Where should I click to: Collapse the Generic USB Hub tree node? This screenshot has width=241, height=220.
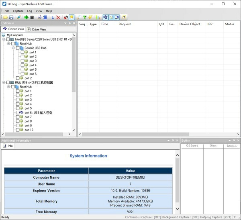click(13, 48)
